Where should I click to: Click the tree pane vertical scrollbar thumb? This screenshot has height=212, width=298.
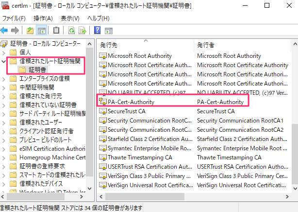(89, 112)
